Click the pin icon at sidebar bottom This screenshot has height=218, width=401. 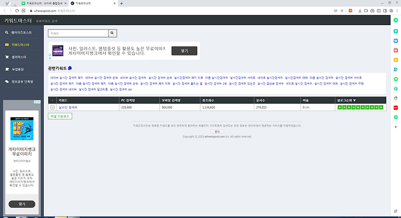396,211
